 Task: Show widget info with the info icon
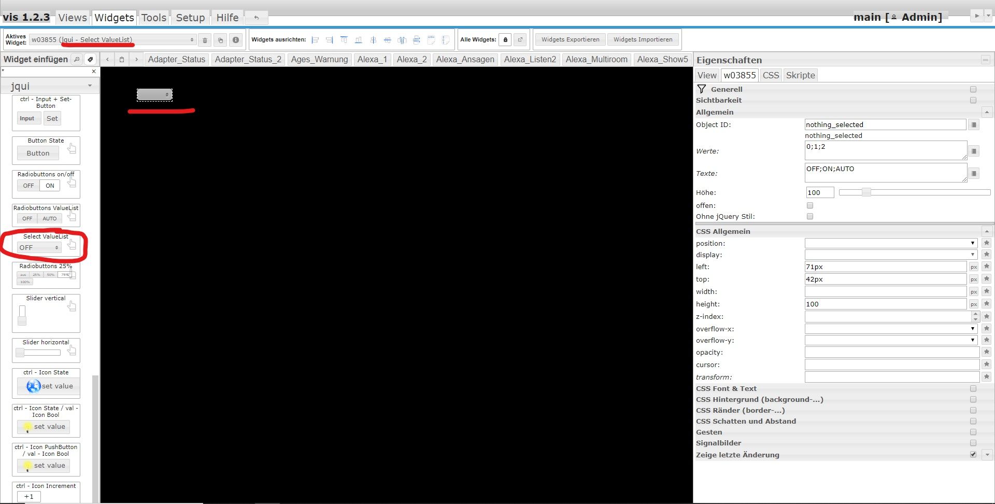point(236,40)
